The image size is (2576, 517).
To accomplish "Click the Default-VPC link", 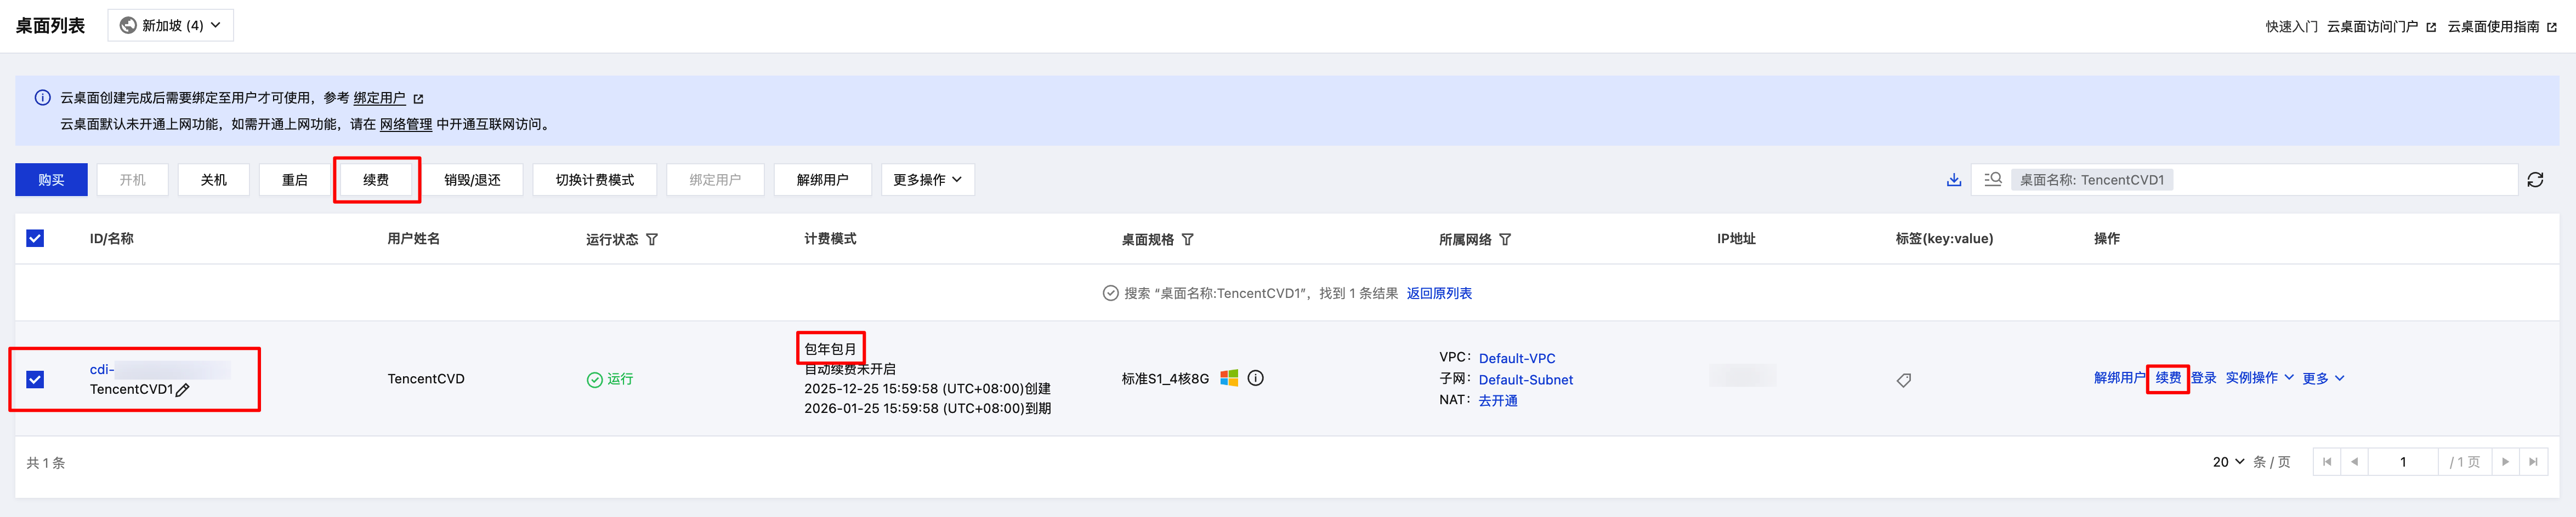I will pyautogui.click(x=1517, y=358).
